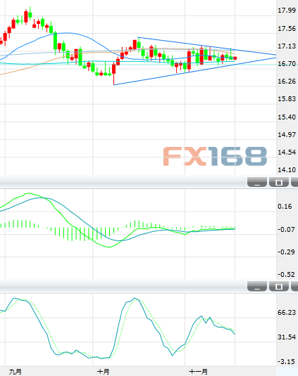
Task: Select the -3.15 oscillator scale value
Action: pyautogui.click(x=286, y=362)
